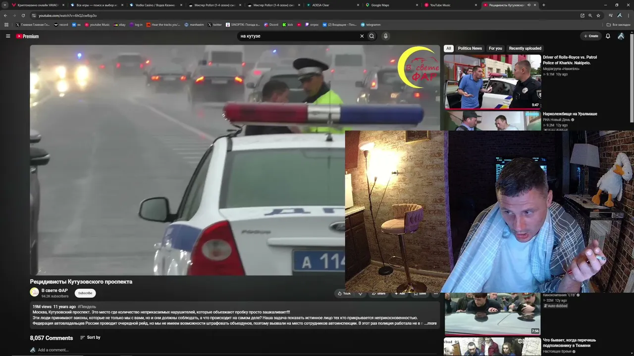
Task: Subscribe to В свете ФАР channel
Action: (85, 293)
